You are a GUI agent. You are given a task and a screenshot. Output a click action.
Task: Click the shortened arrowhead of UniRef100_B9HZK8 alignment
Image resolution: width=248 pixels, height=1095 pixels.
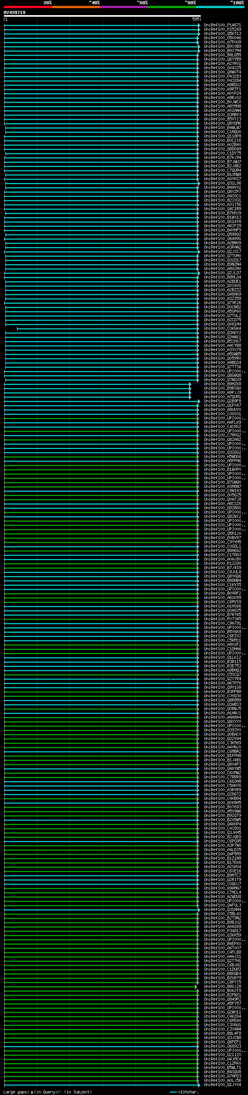(x=190, y=384)
